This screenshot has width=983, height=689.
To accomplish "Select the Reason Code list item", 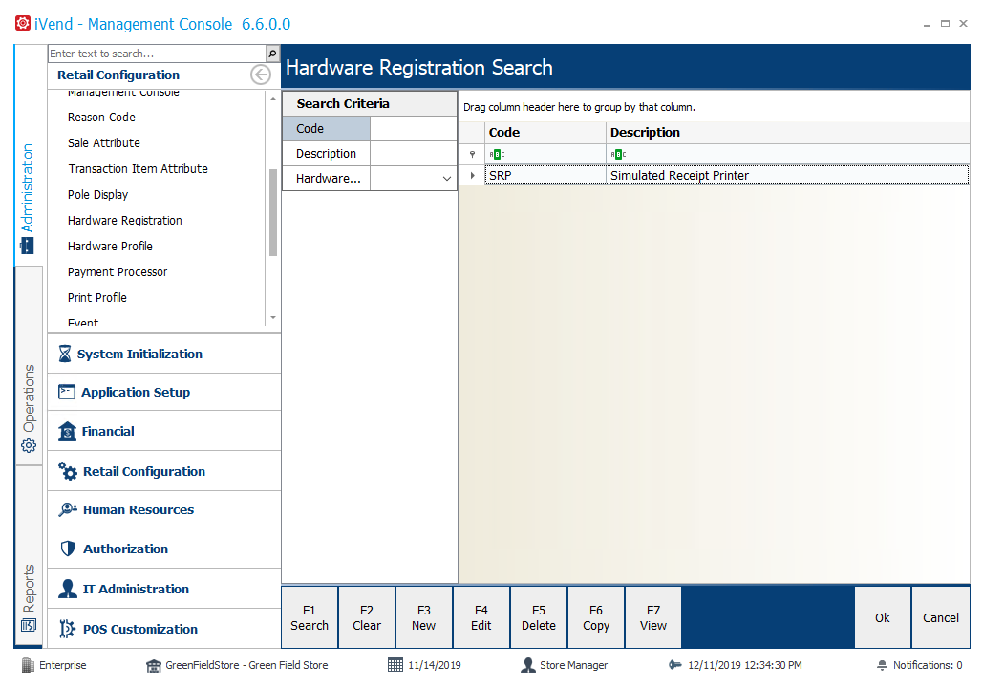I will [101, 118].
